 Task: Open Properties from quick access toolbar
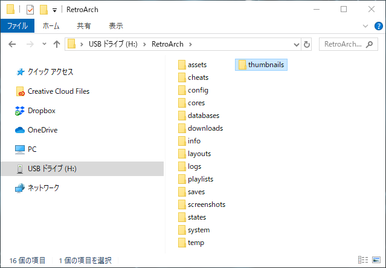(x=30, y=10)
